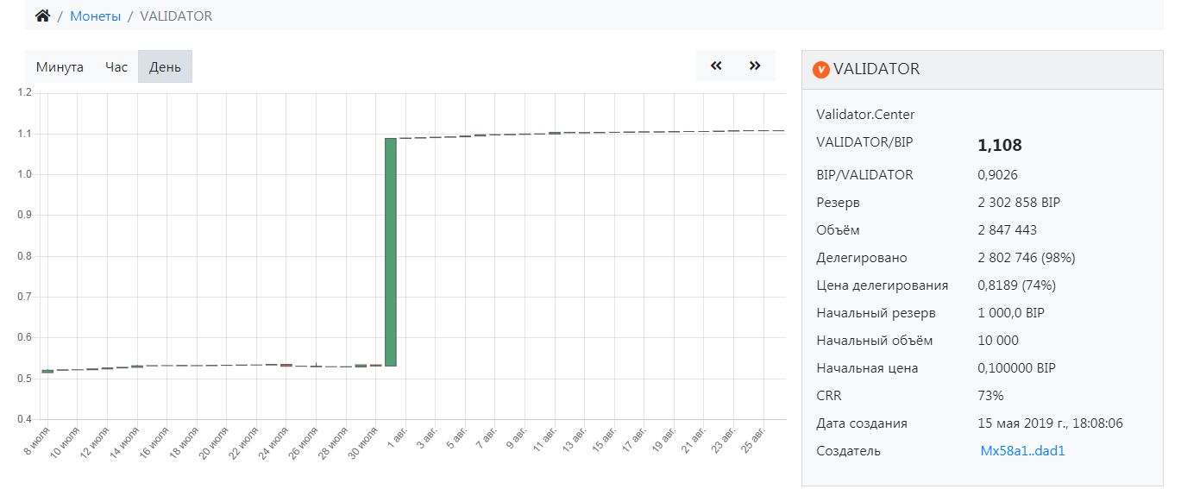Click the 8 июля candle on chart
The height and width of the screenshot is (489, 1181).
click(x=47, y=371)
